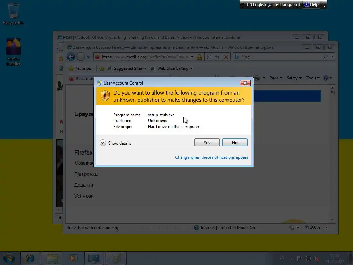353x265 pixels.
Task: Open the 100% zoom level dropdown
Action: [326, 227]
